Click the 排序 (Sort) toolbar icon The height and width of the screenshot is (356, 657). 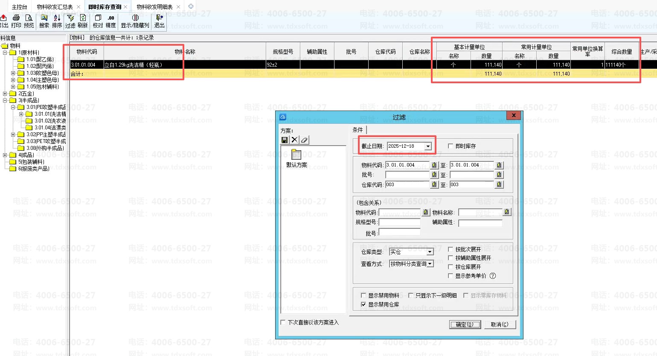57,18
